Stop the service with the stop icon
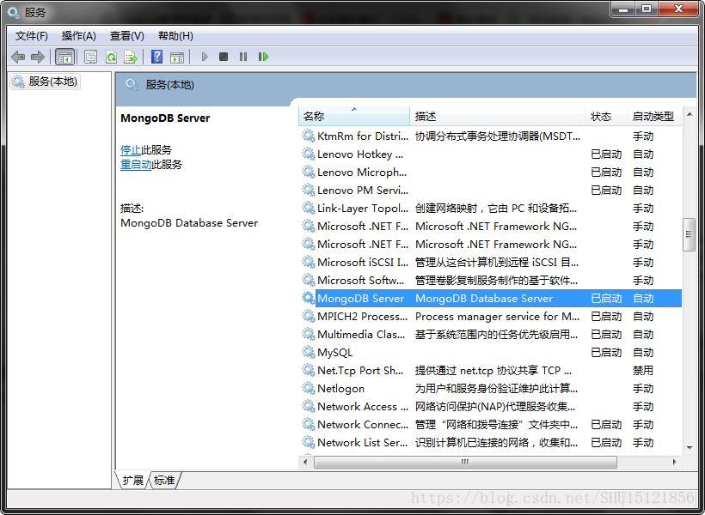Viewport: 705px width, 515px height. [x=223, y=57]
